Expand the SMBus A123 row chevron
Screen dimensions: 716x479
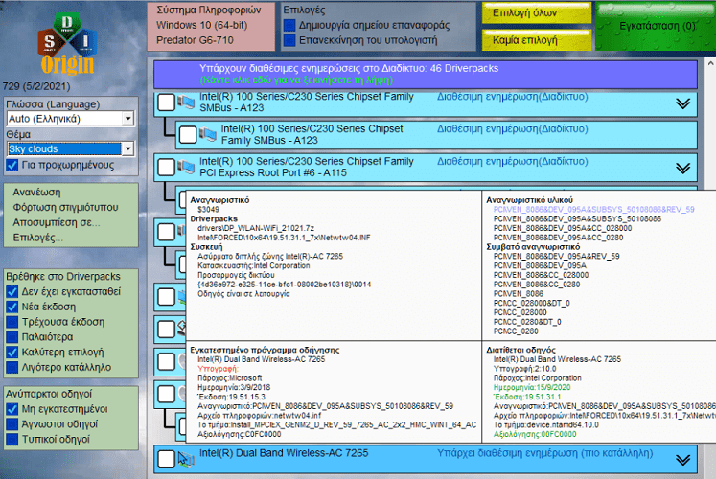682,103
